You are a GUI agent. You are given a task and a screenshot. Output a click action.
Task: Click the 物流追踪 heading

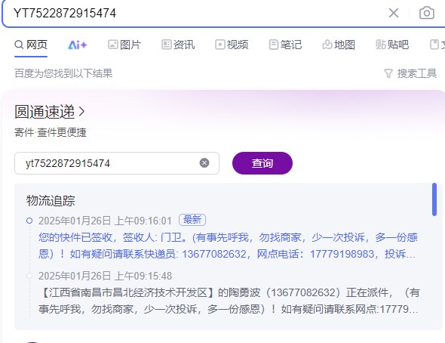[x=51, y=201]
